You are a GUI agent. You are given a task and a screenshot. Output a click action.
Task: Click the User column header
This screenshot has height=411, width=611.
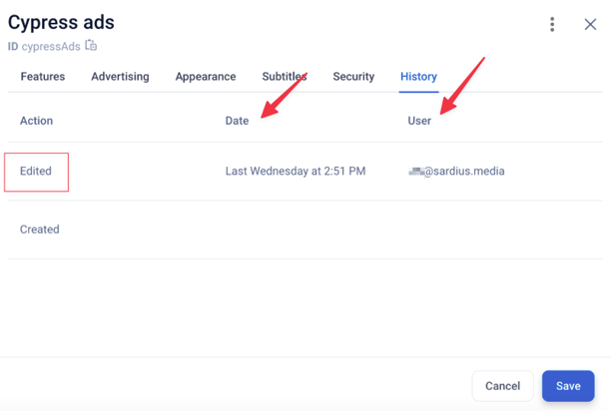coord(419,121)
